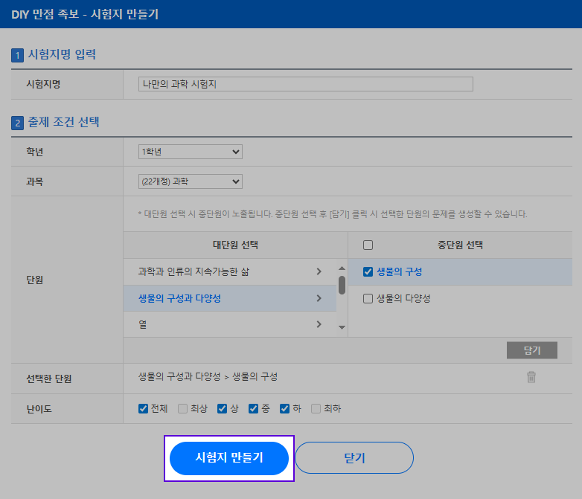Toggle the 생물의 구성 checkbox
582x499 pixels.
tap(368, 272)
